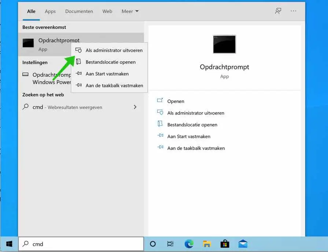Screen dimensions: 328x252
Task: Click the Openen icon in preview pane
Action: pos(160,100)
